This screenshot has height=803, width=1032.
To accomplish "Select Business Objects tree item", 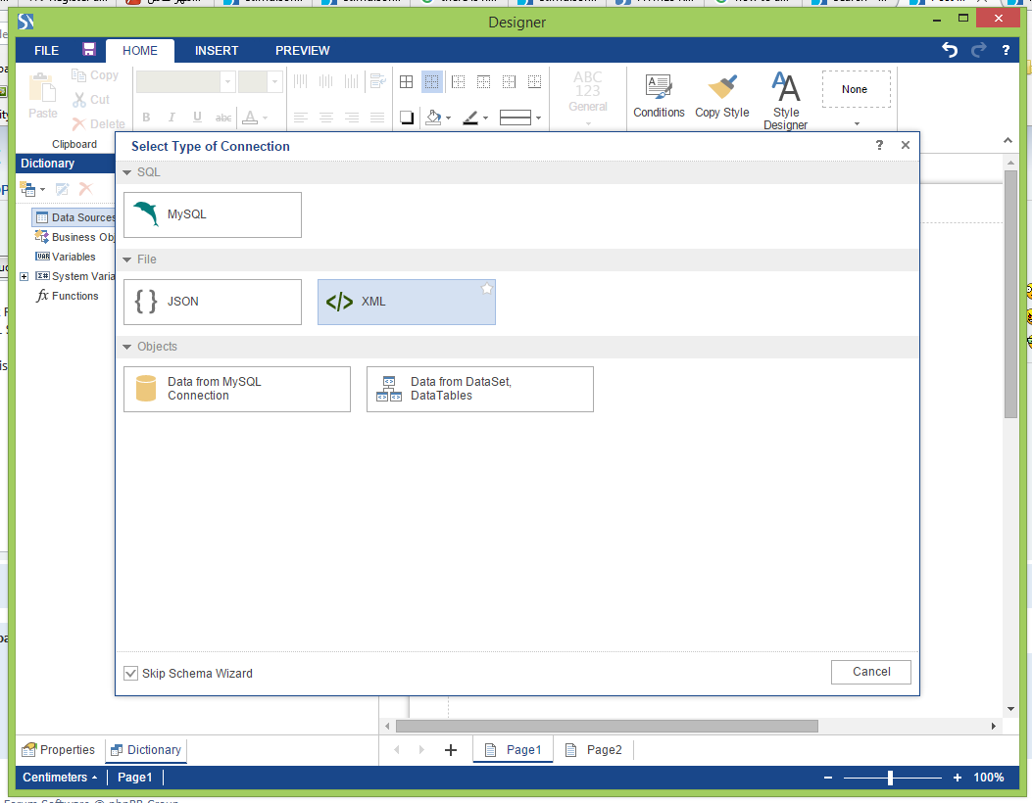I will tap(75, 237).
